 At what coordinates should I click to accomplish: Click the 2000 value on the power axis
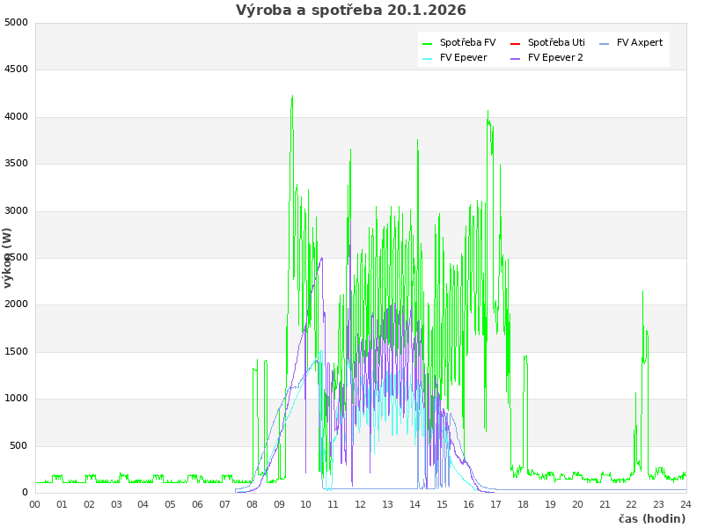coord(16,304)
